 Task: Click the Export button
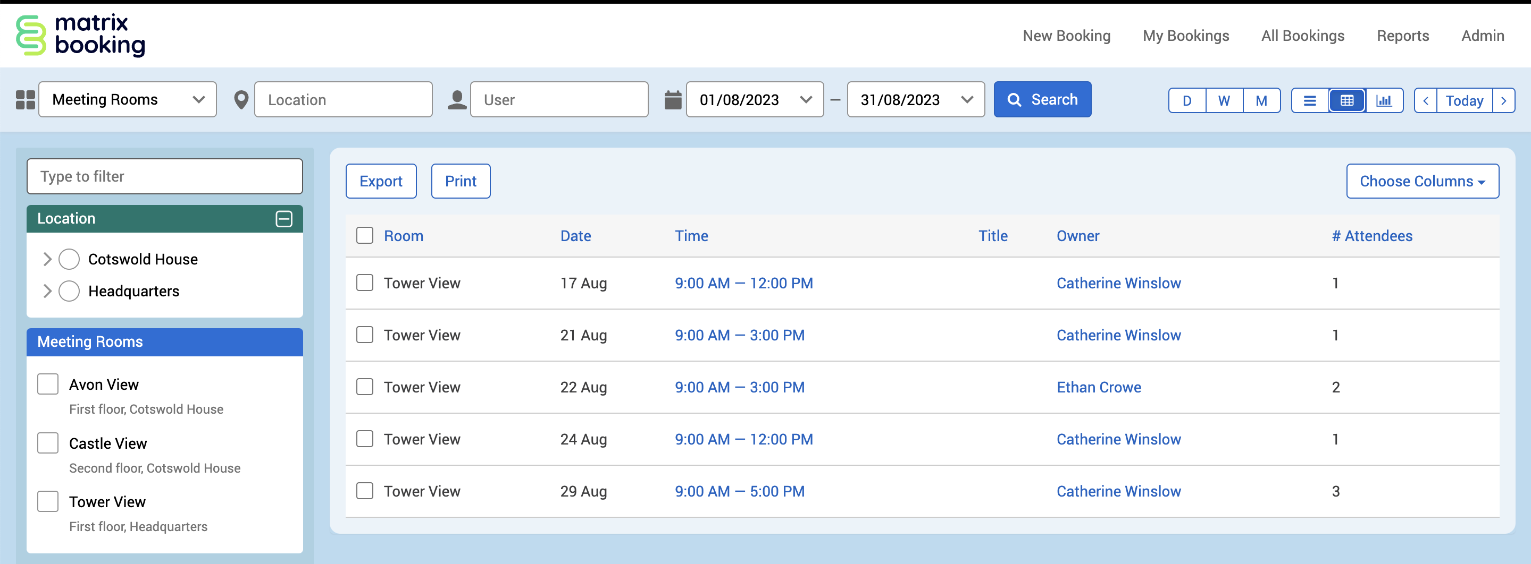(380, 181)
